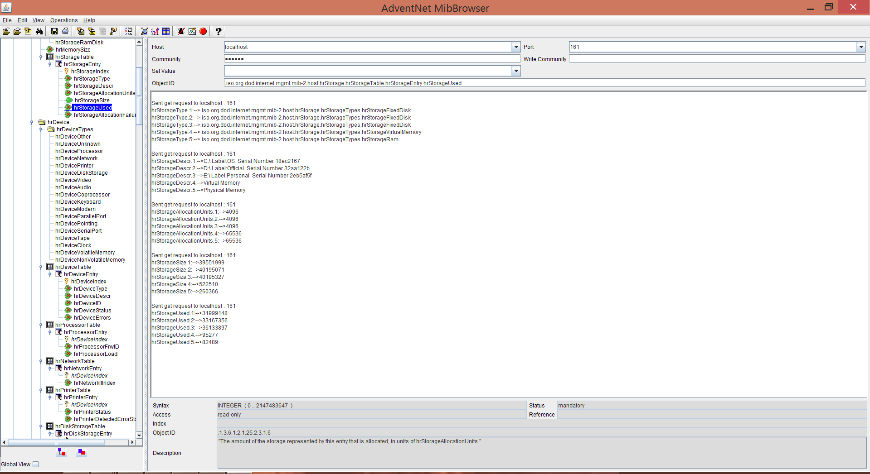Collapse the hrDeviceTable tree node
This screenshot has height=474, width=870.
[41, 267]
